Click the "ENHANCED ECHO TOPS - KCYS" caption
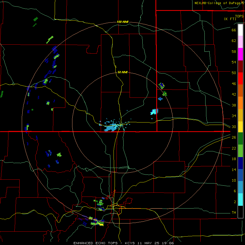The width and height of the screenshot is (245, 245). (105, 243)
